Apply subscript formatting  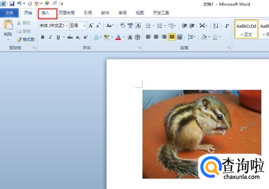[x=78, y=37]
